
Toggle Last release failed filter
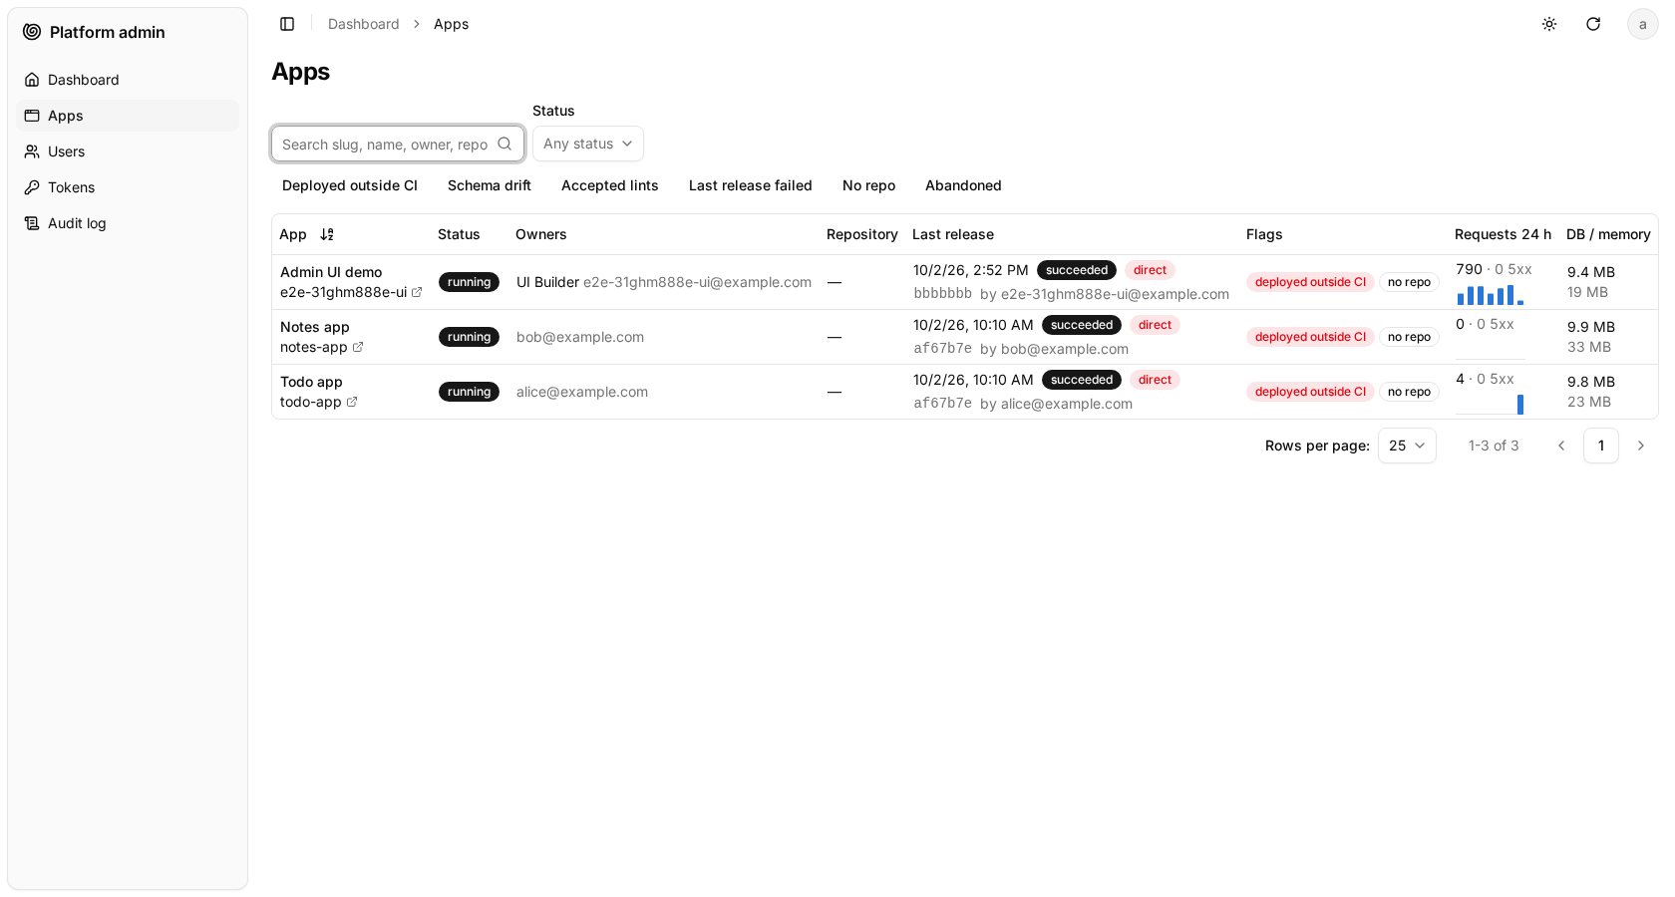pos(751,185)
